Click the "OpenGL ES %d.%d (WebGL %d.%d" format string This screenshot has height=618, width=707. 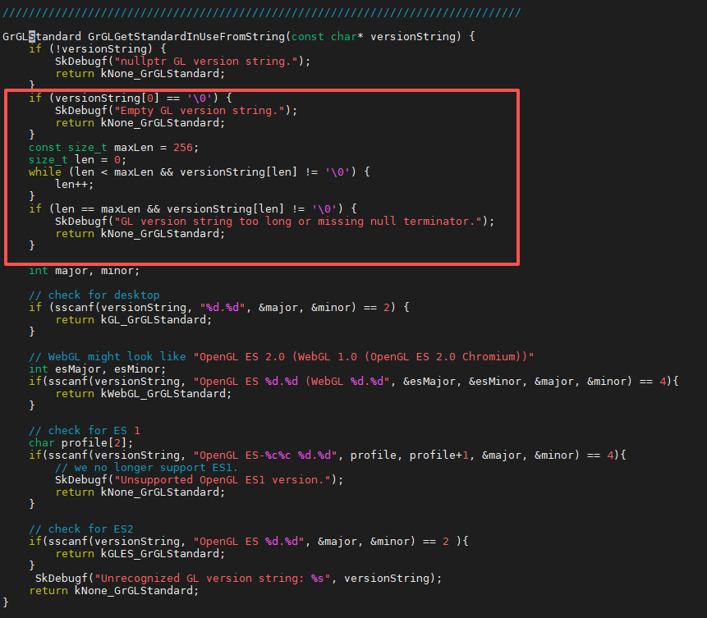coord(292,382)
